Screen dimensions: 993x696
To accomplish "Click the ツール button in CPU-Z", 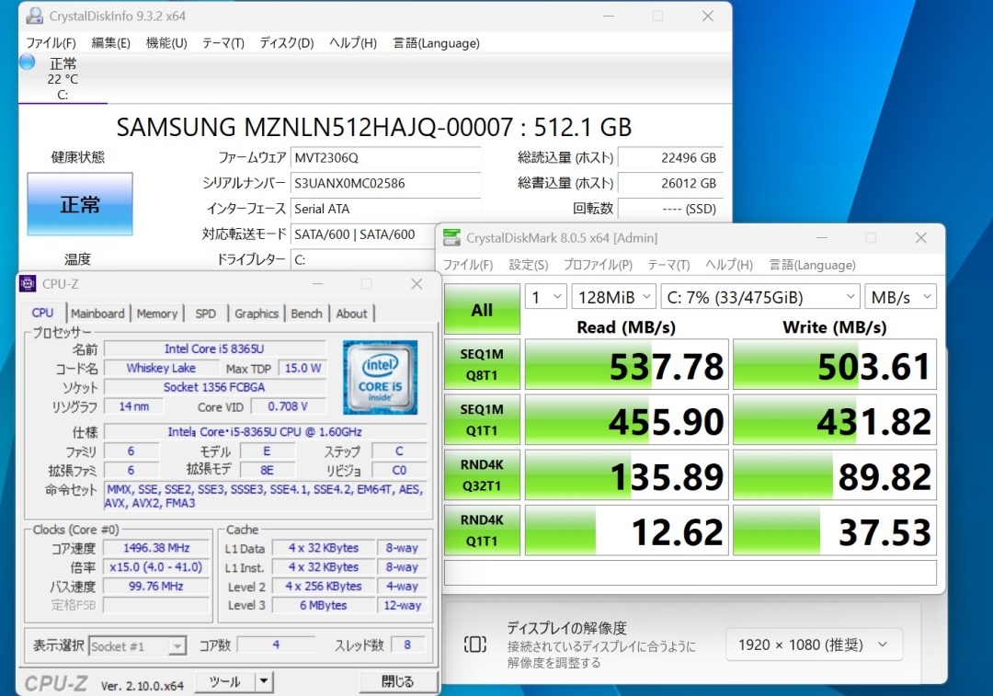I will 225,681.
